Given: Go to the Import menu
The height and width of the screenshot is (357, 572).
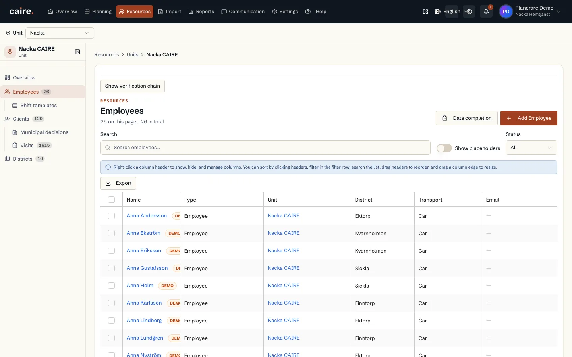Looking at the screenshot, I should click(170, 12).
